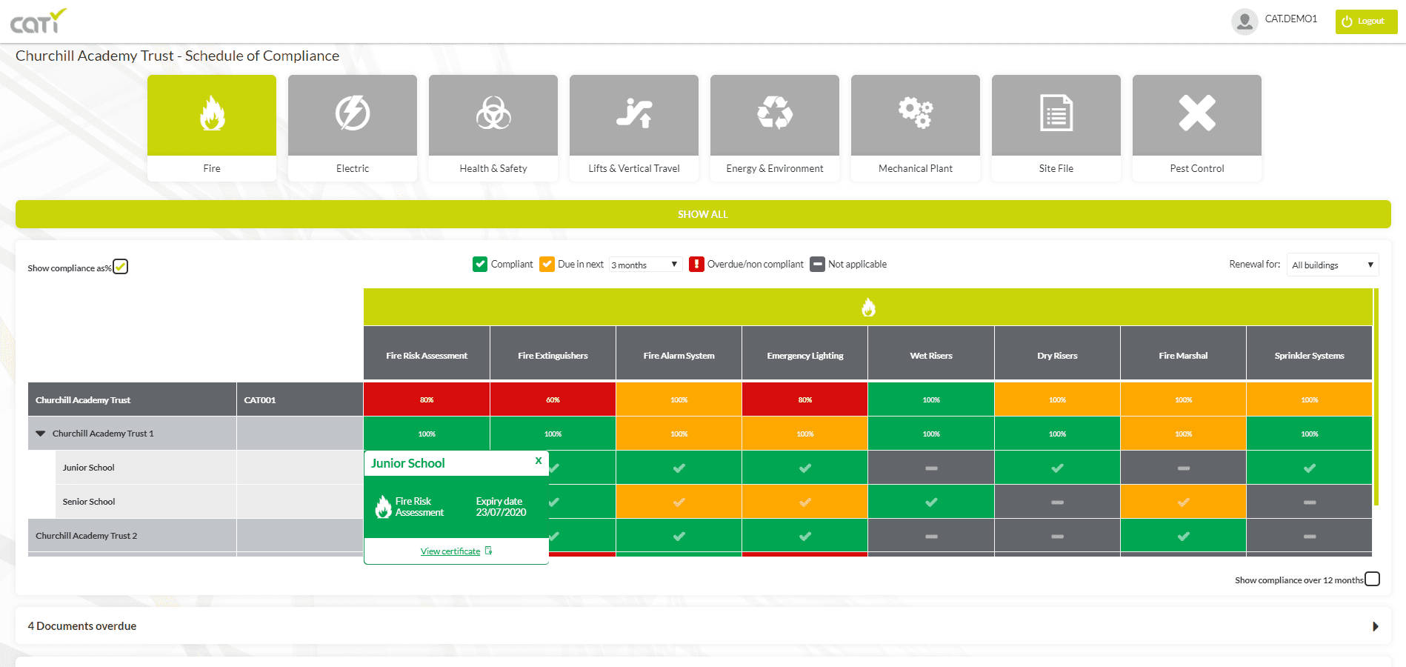Viewport: 1406px width, 667px height.
Task: Click the Logout button
Action: pos(1366,21)
